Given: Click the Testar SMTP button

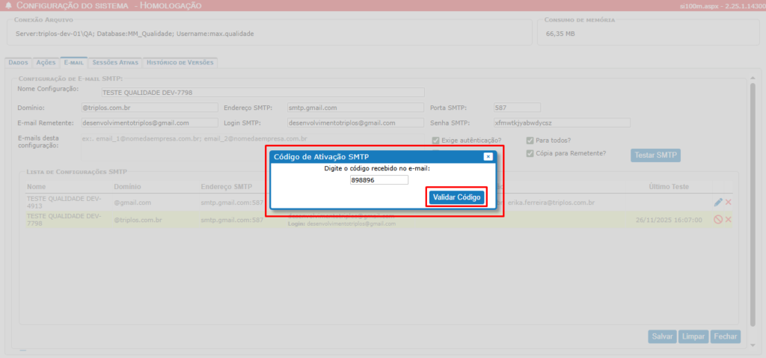Looking at the screenshot, I should [655, 155].
